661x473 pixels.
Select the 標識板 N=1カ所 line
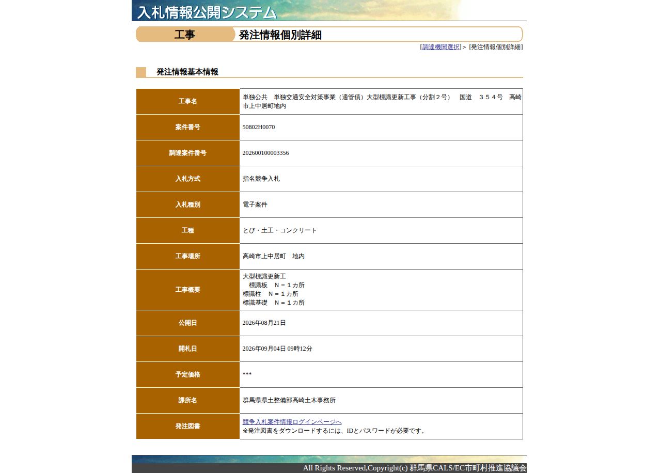click(277, 285)
